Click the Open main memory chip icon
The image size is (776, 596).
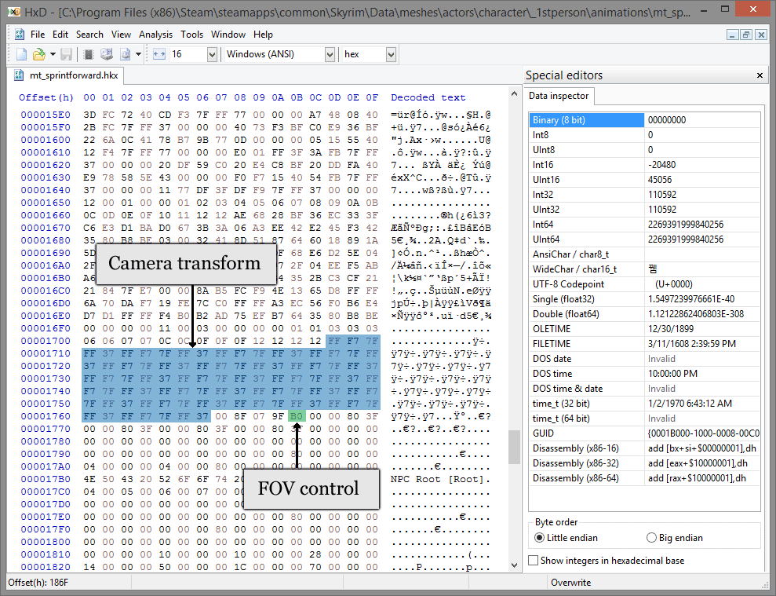coord(89,54)
